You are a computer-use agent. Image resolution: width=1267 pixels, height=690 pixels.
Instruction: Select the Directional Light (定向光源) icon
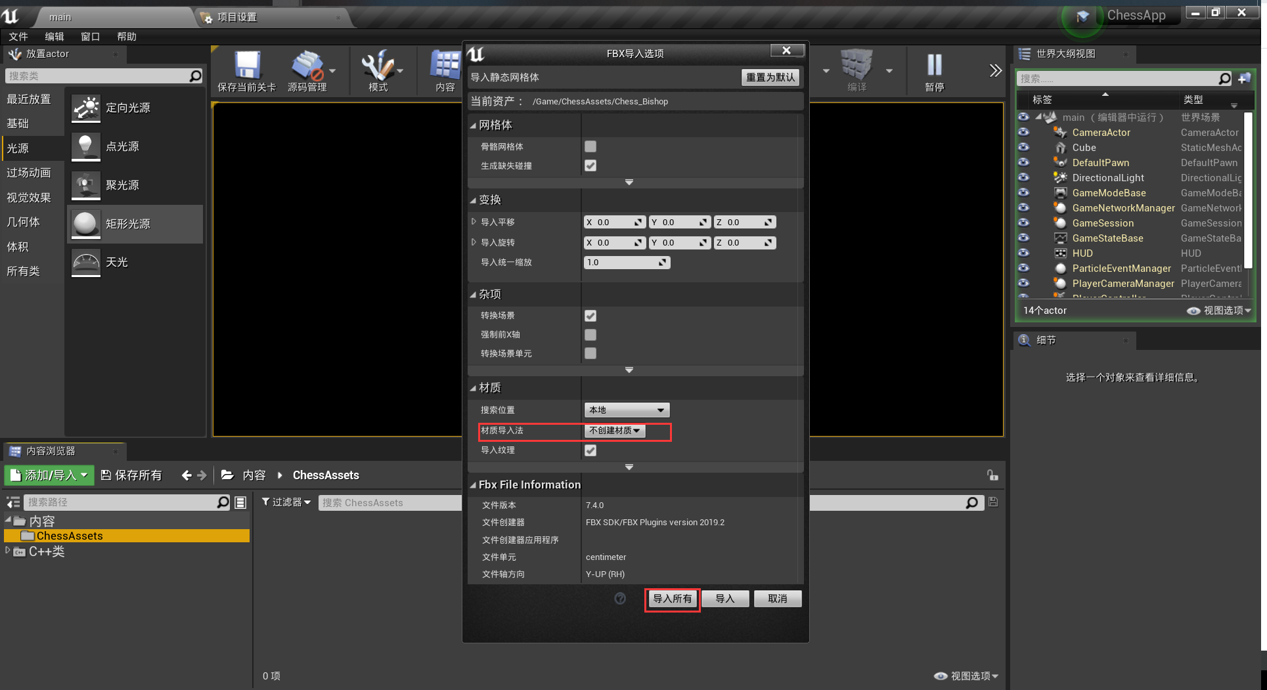point(86,108)
